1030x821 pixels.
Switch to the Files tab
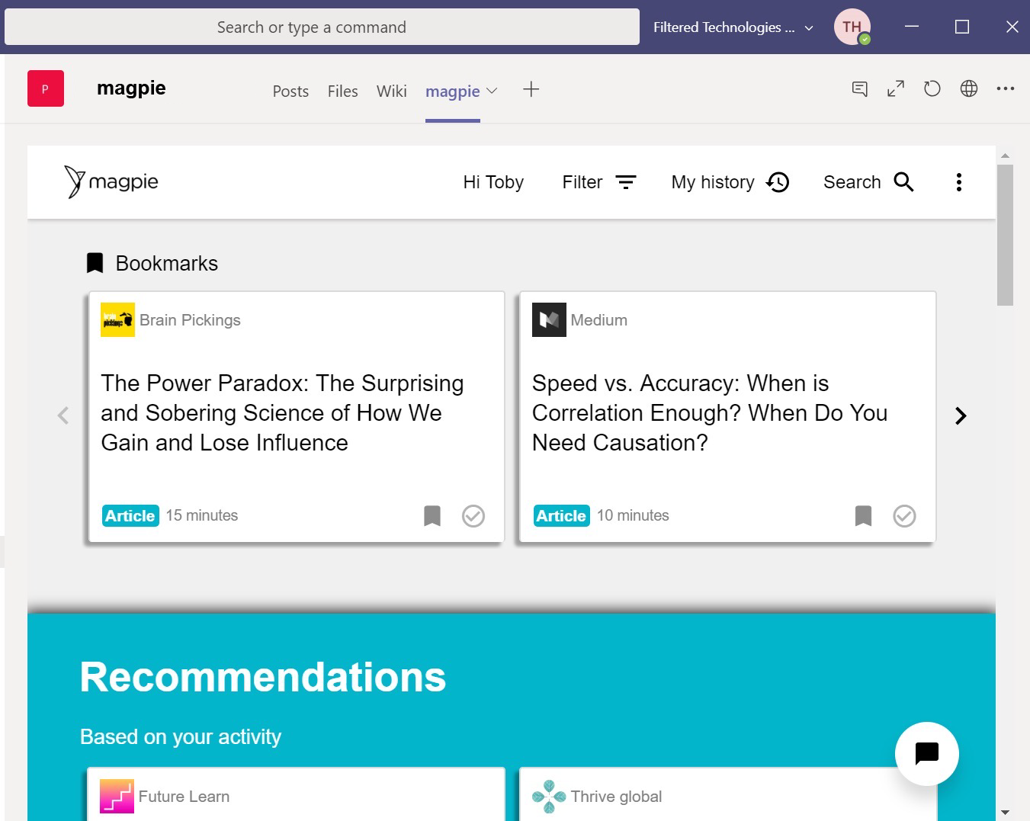(x=342, y=91)
